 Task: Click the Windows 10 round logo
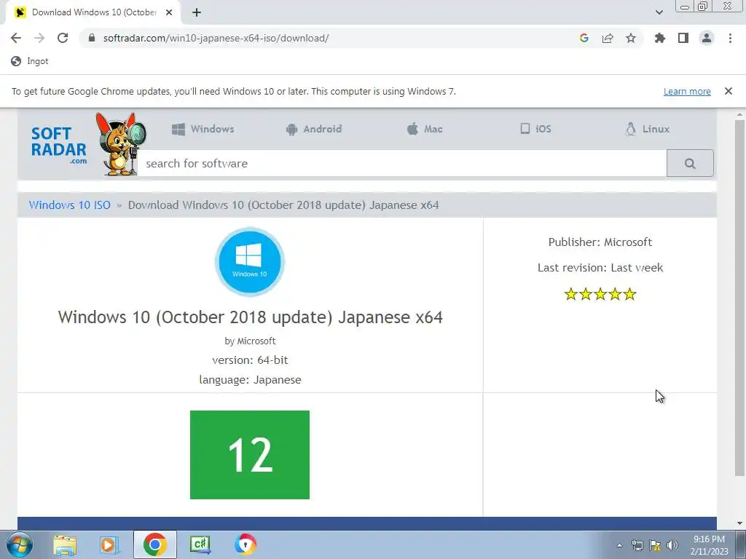coord(250,262)
